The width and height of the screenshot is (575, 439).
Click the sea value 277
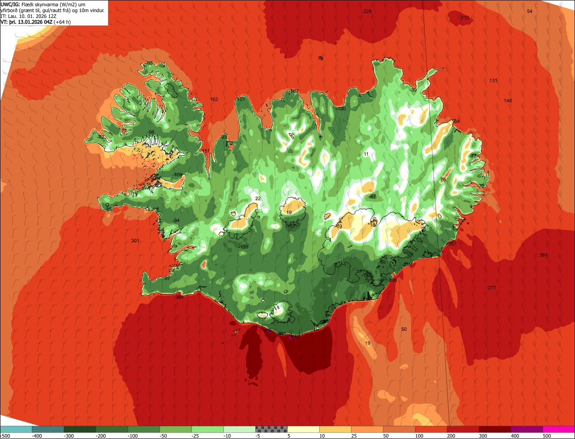(492, 288)
